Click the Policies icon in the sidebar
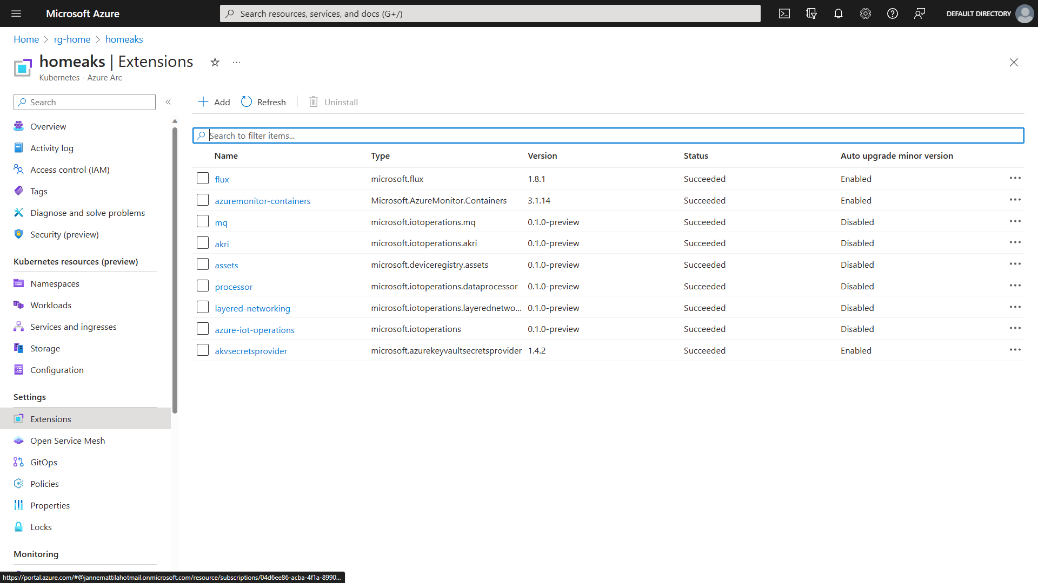 18,484
